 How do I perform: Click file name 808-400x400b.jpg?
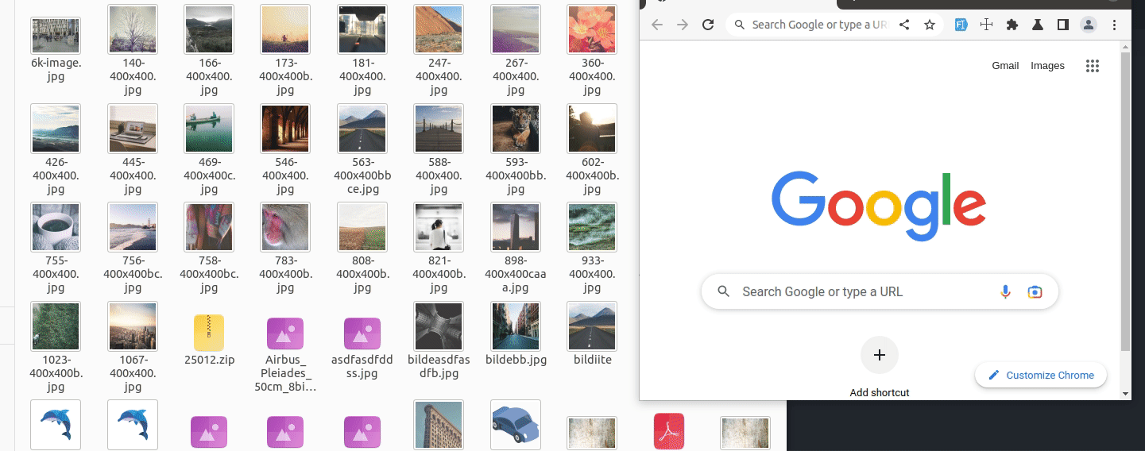tap(362, 274)
